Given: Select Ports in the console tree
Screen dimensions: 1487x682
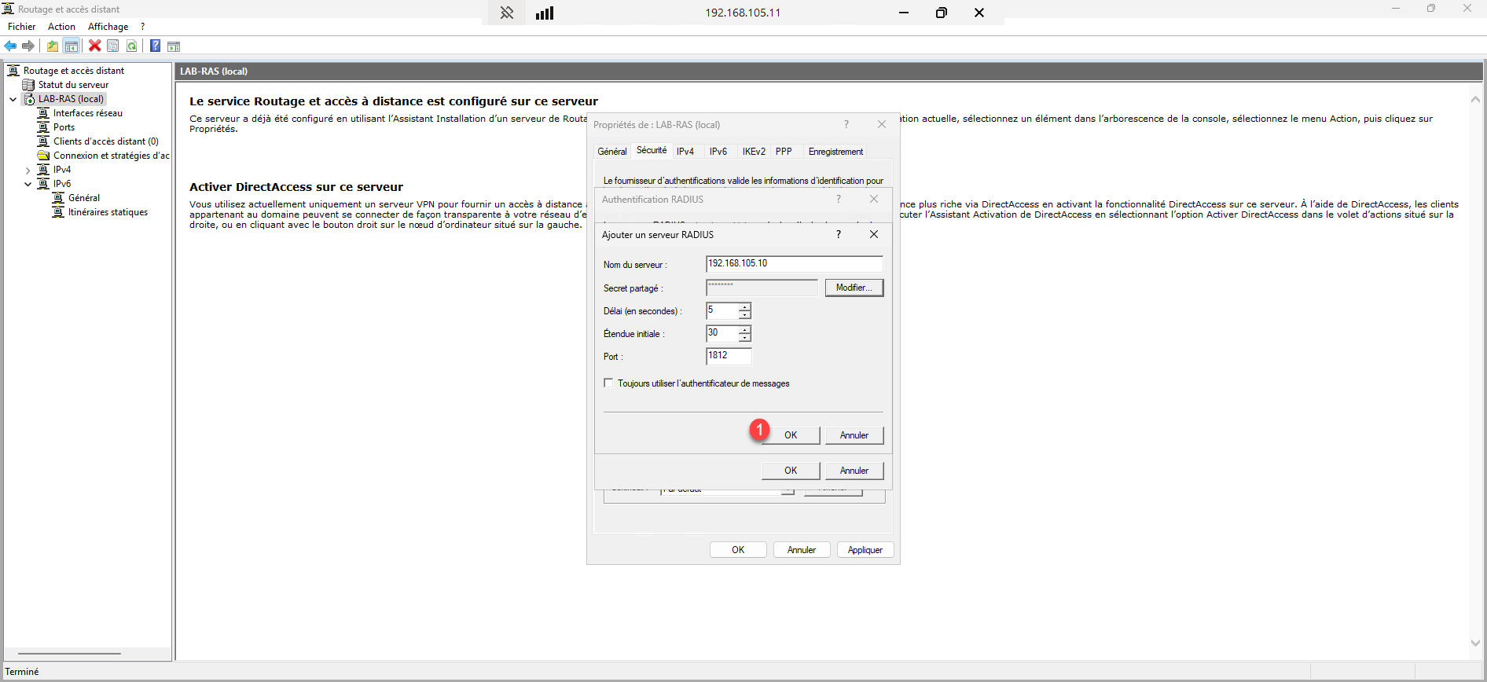Looking at the screenshot, I should 64,127.
